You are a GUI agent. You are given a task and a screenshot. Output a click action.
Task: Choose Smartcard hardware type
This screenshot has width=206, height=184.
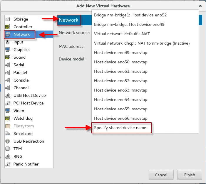[x=29, y=134]
